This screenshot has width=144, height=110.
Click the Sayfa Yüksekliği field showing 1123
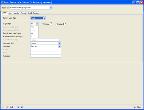34,30
